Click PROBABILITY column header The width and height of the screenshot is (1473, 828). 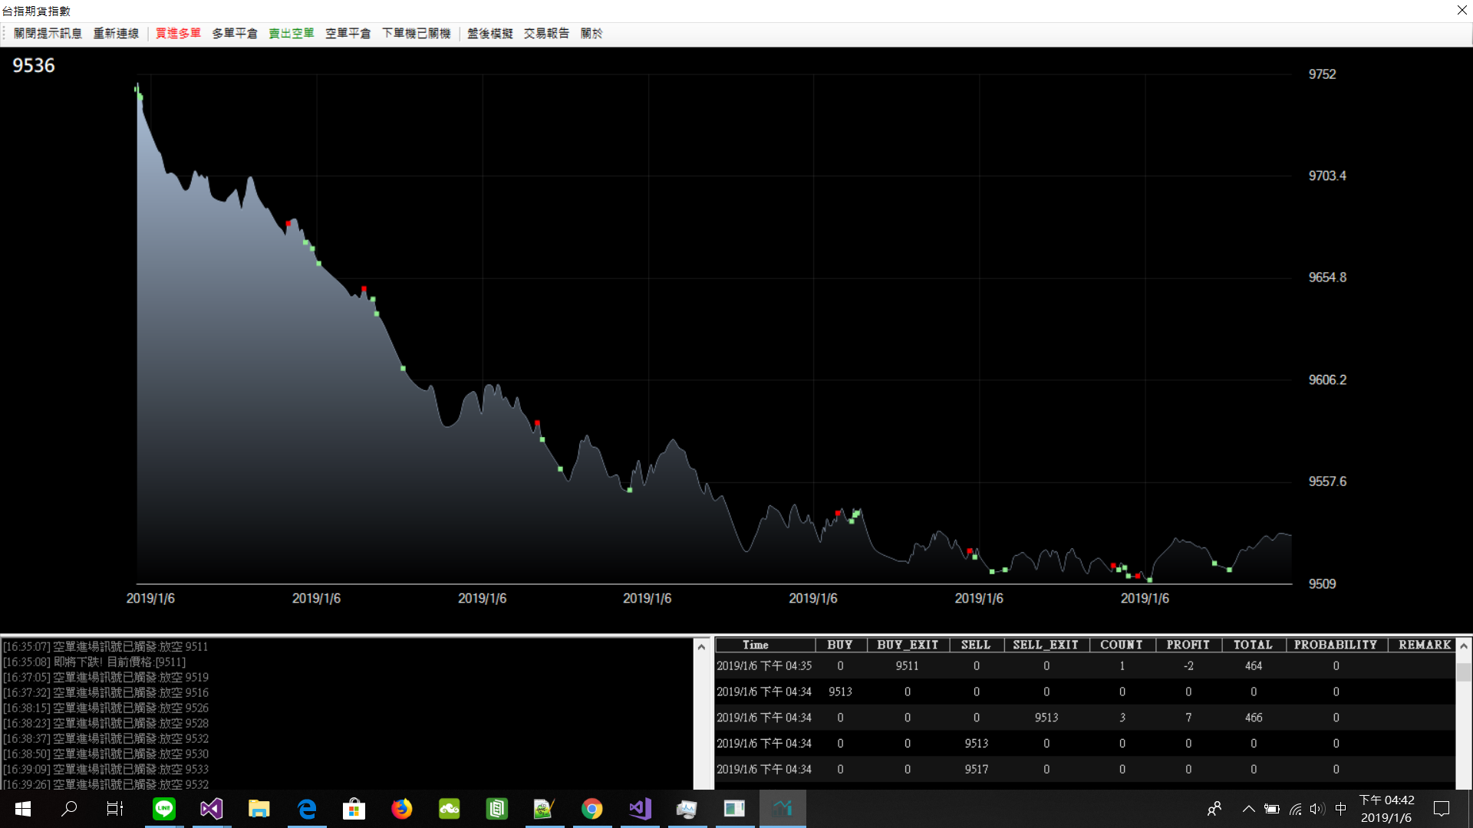click(x=1336, y=646)
